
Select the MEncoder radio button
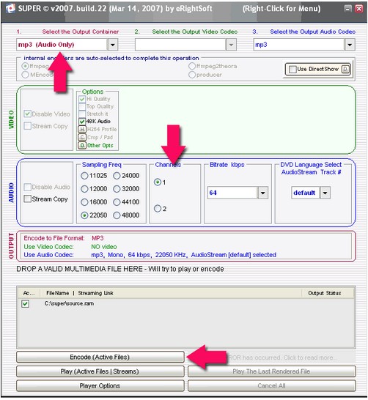click(25, 75)
